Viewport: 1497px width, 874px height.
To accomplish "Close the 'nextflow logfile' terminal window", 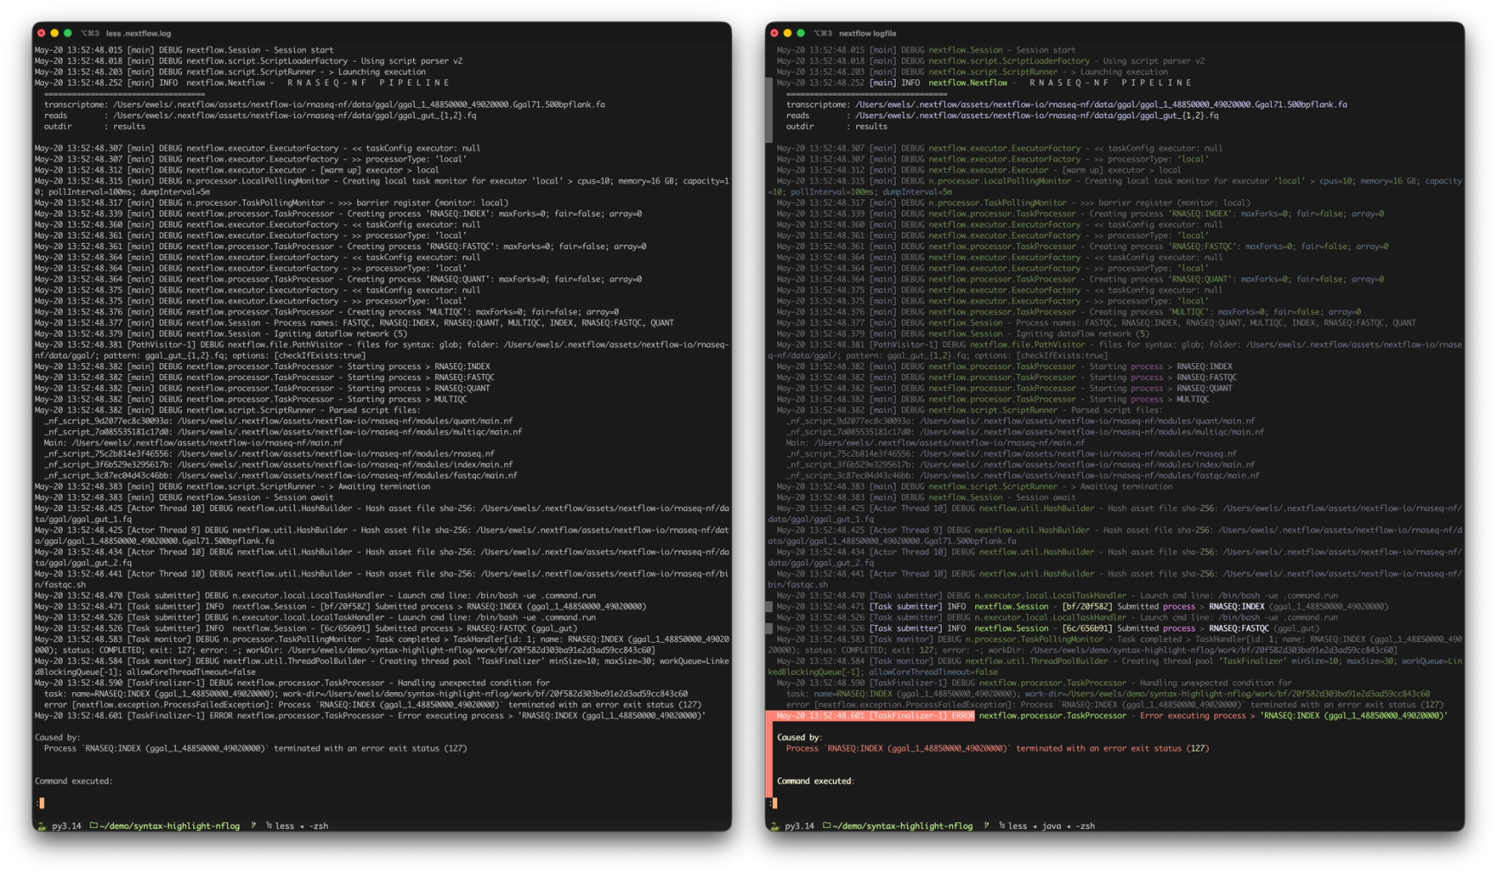I will pos(774,34).
